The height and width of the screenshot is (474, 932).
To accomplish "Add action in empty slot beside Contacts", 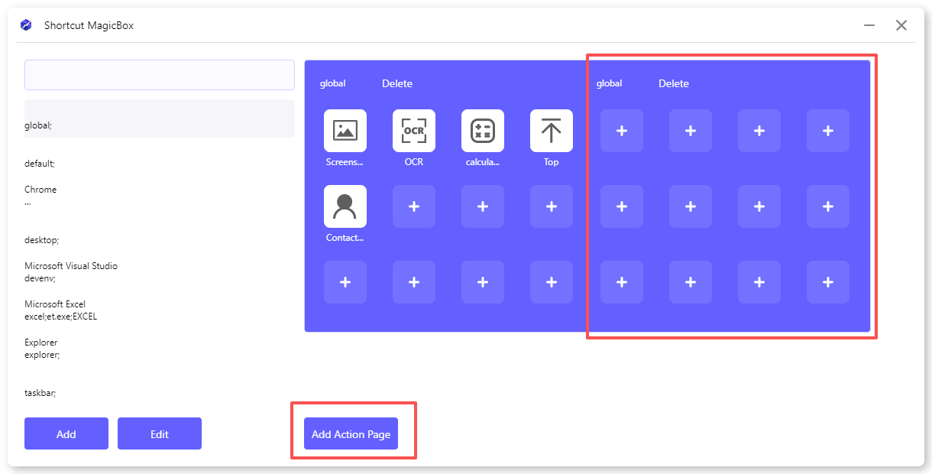I will pos(414,206).
